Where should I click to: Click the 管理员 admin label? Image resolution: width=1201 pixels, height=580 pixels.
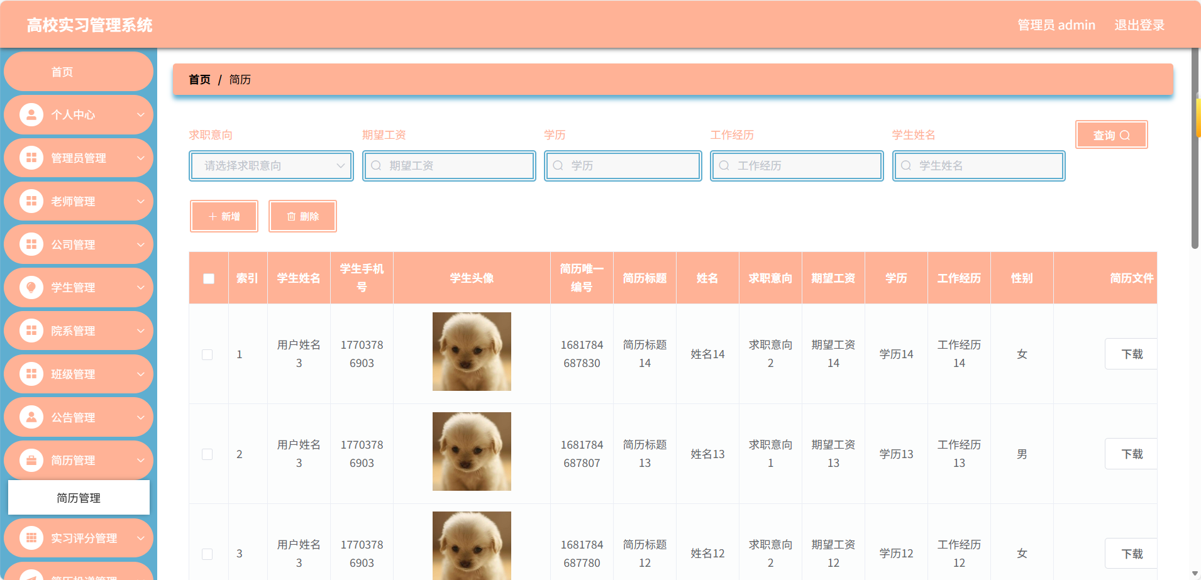click(1056, 25)
